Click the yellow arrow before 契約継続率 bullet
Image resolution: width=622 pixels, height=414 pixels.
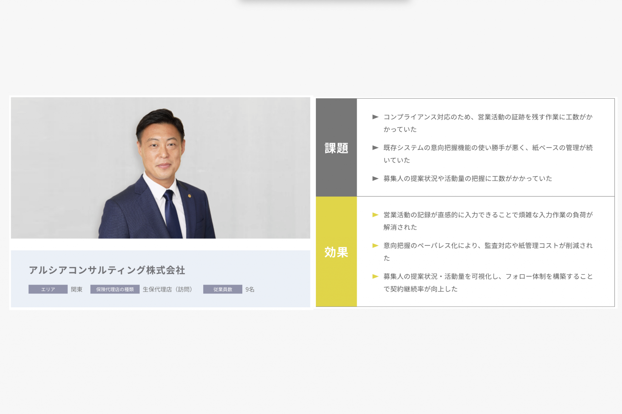coord(375,277)
